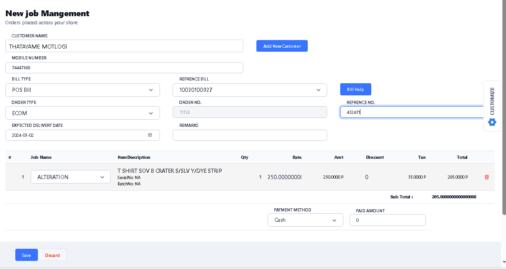Discard the job form
This screenshot has width=506, height=269.
(52, 255)
